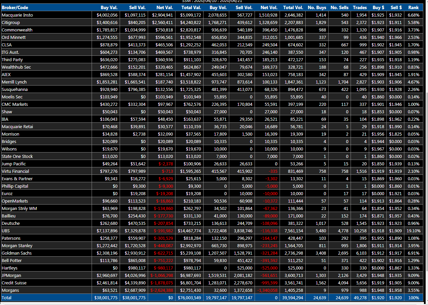Select the Merrill Lynch broker name
Image resolution: width=428 pixels, height=305 pixels.
[14, 82]
